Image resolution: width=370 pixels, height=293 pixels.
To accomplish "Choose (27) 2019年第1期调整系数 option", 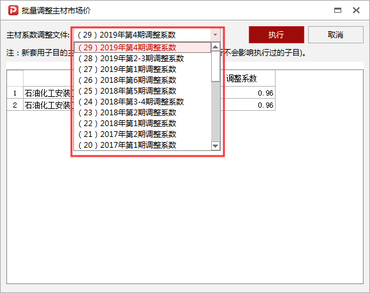I will 142,69.
